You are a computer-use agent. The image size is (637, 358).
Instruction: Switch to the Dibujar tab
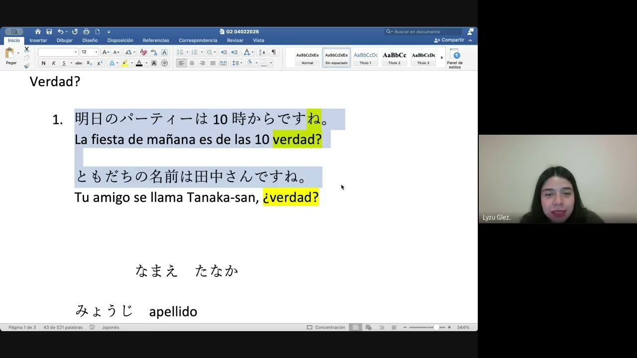click(x=65, y=40)
